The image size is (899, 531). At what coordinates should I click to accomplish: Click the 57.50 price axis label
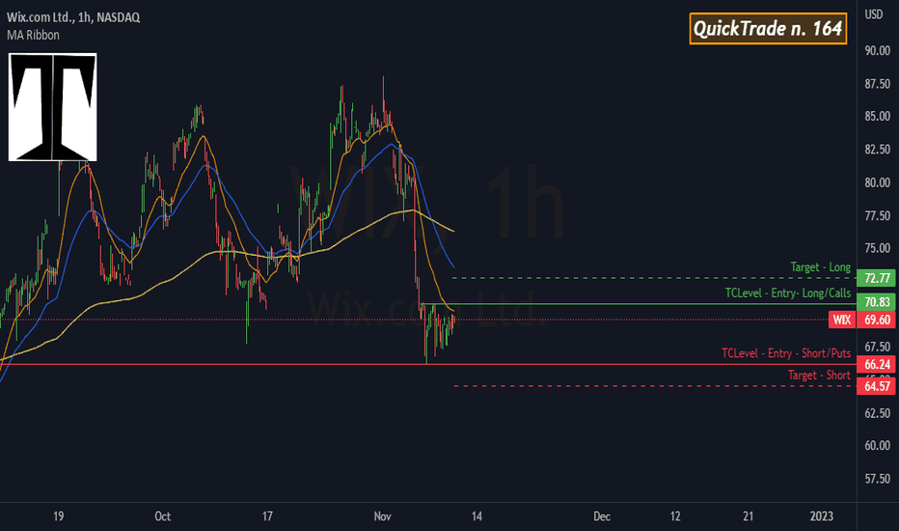[x=877, y=479]
